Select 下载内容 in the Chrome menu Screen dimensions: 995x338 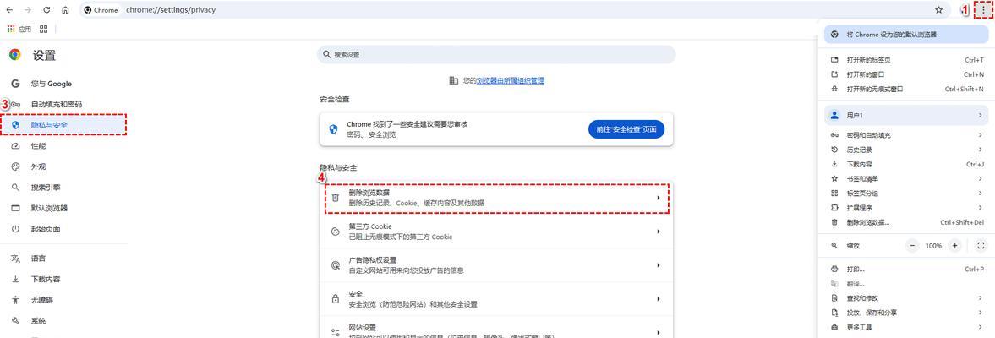[907, 164]
